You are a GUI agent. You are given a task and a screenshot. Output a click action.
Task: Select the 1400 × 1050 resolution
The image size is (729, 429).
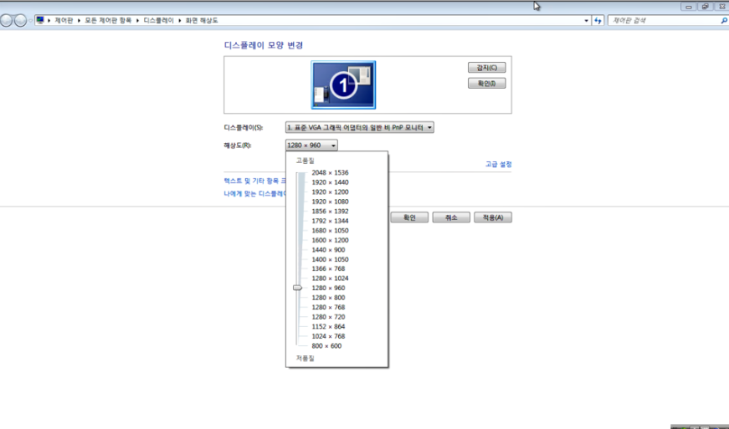[x=330, y=259]
